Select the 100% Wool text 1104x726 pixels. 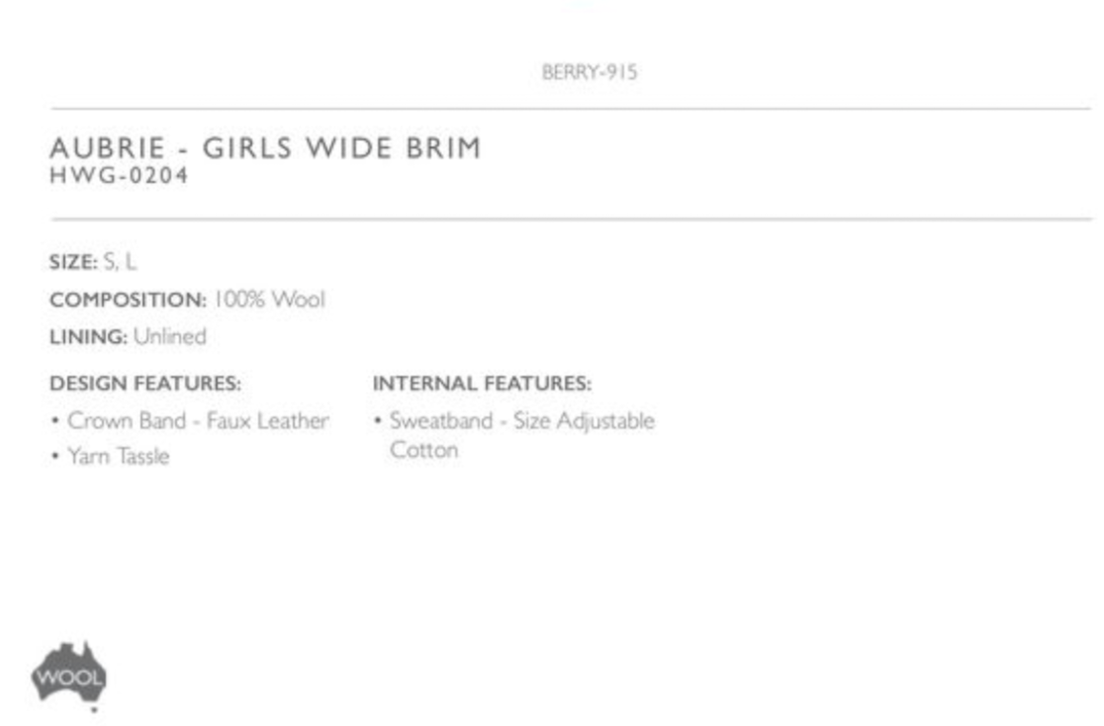[268, 300]
